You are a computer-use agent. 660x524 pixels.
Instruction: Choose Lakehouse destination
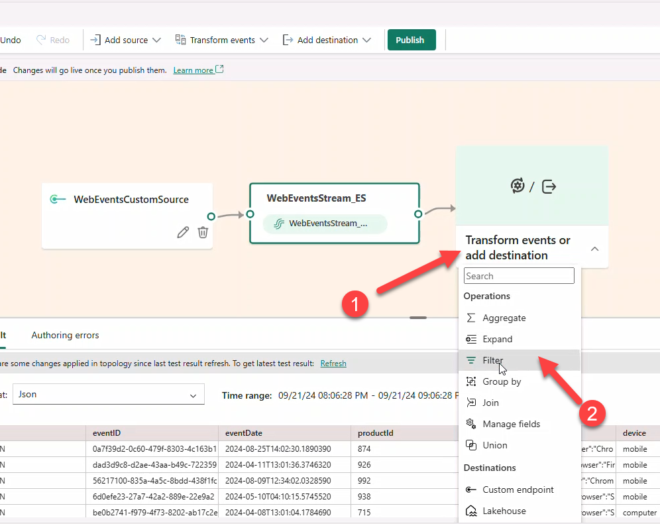click(504, 511)
